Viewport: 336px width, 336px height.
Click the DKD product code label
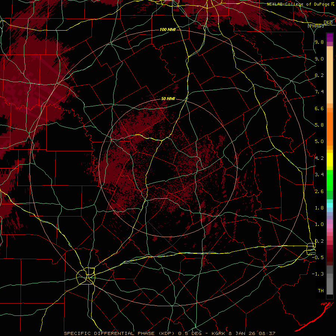coord(328,22)
